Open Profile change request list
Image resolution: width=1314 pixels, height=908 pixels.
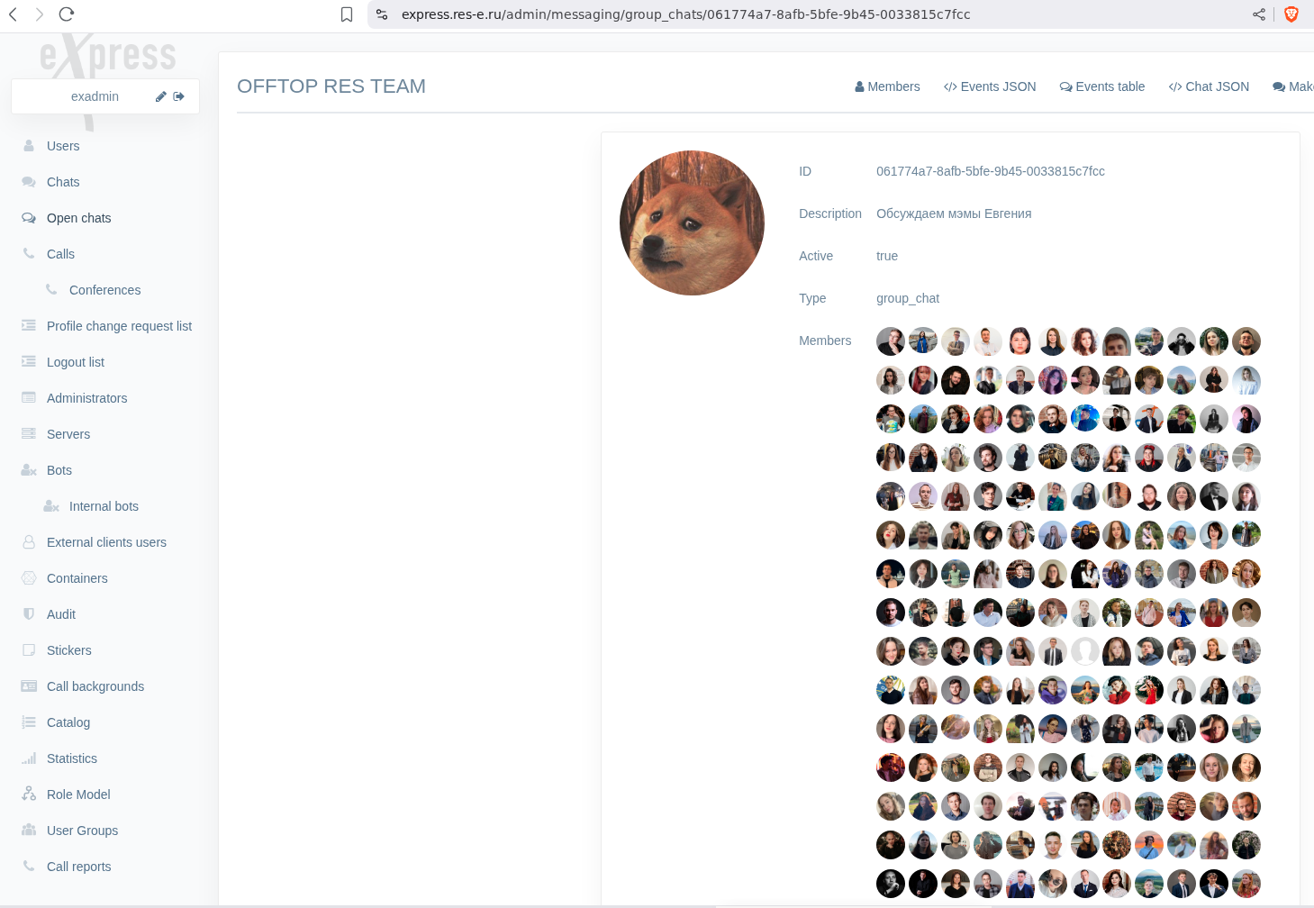(x=119, y=326)
